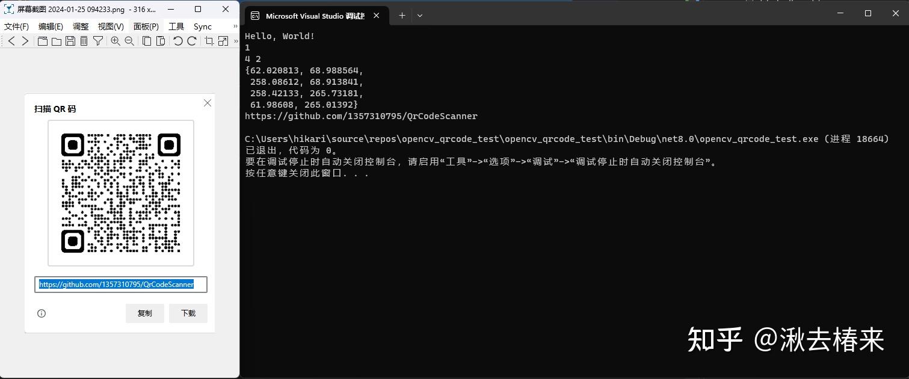This screenshot has height=379, width=909.
Task: Activate the crop tool
Action: click(210, 41)
